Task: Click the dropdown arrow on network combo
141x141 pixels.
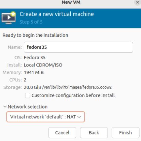Action: coord(79,117)
